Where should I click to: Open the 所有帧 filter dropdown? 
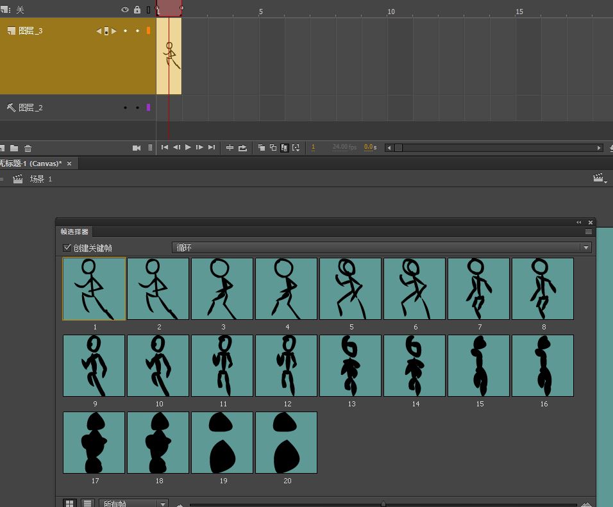click(x=133, y=504)
